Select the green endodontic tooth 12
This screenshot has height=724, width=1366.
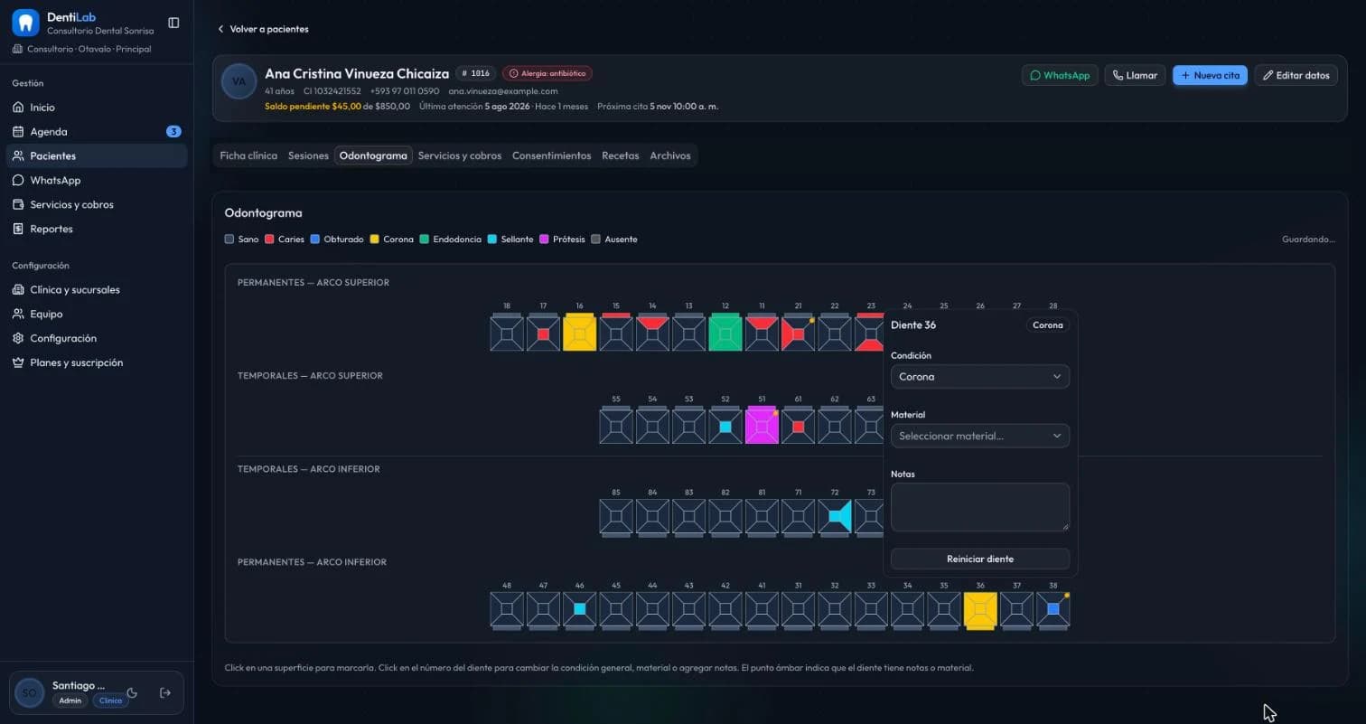tap(725, 334)
